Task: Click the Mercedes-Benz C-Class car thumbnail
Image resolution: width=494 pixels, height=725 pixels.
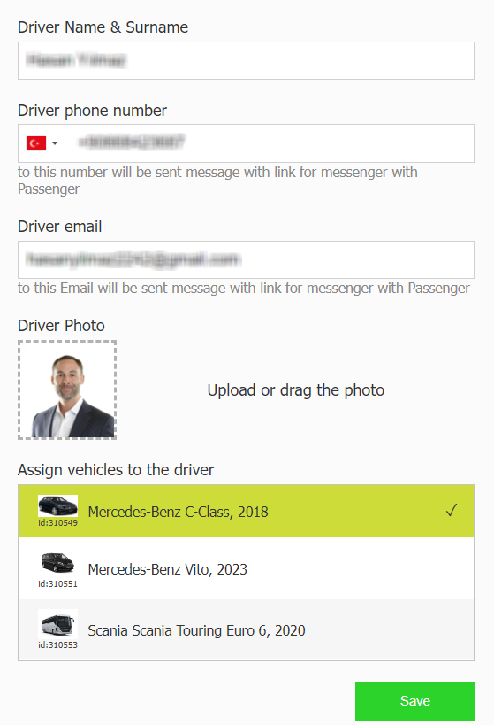Action: [57, 505]
